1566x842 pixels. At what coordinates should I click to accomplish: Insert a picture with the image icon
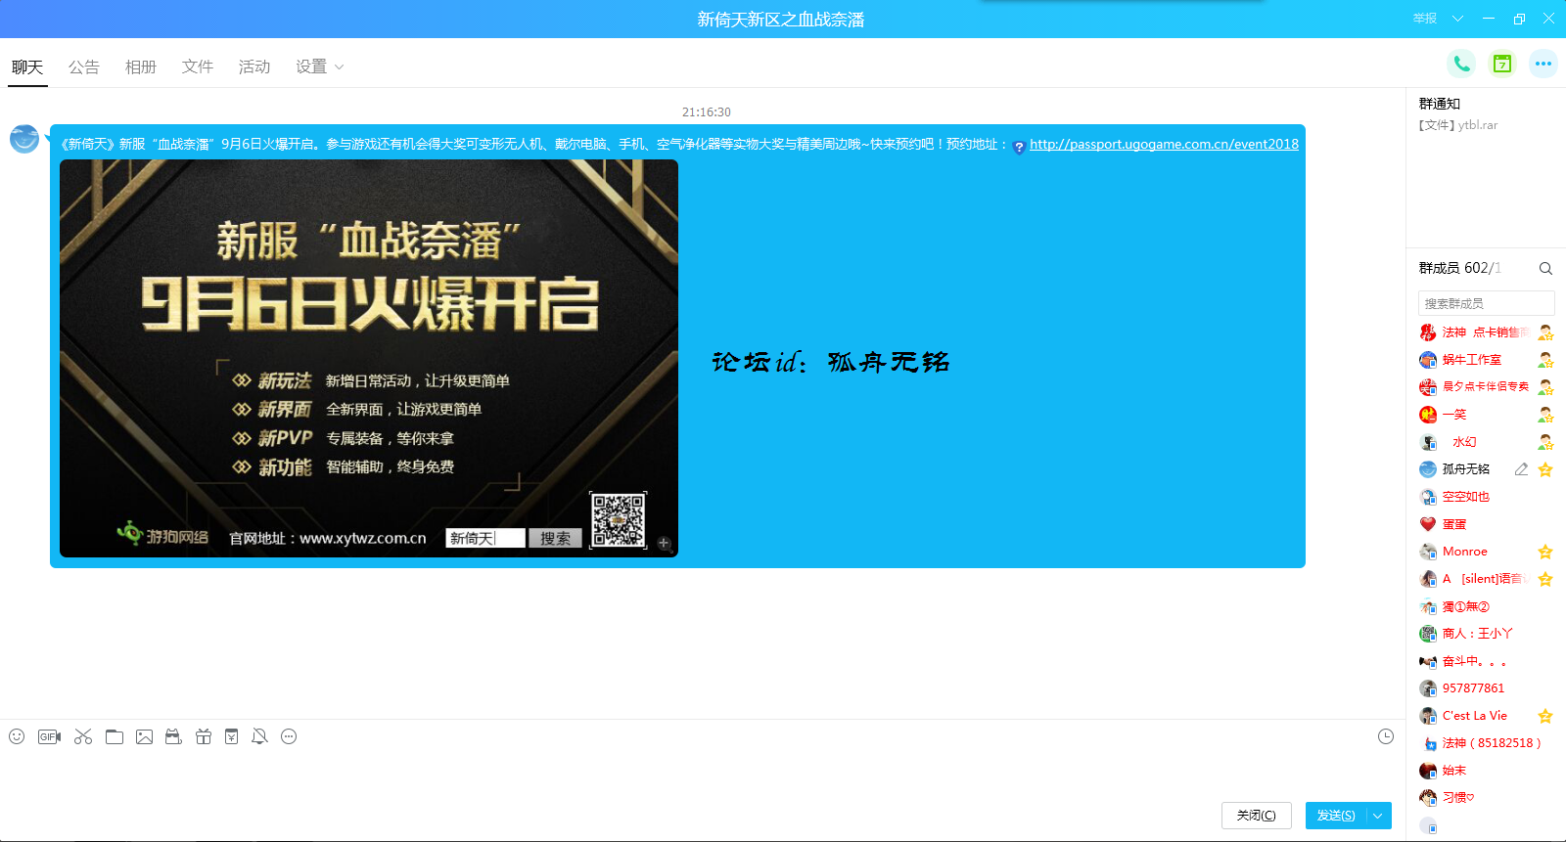coord(144,736)
